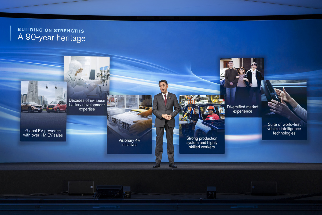The width and height of the screenshot is (322, 215).
Task: Click the presenter's clasped hands
Action: (x=166, y=117)
